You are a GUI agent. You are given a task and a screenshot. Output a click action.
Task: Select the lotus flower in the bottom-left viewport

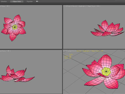click(x=17, y=74)
